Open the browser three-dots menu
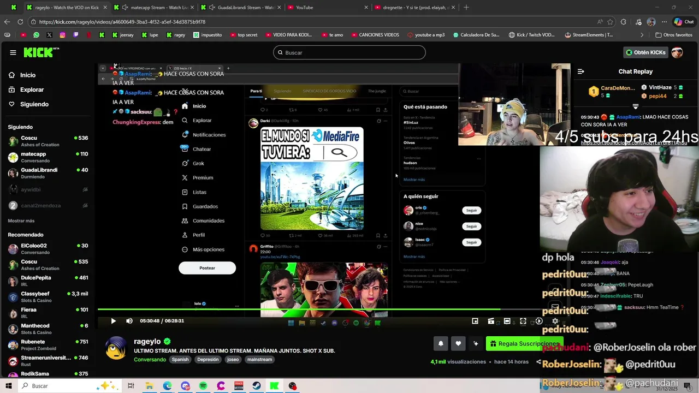Viewport: 699px width, 393px height. point(664,22)
